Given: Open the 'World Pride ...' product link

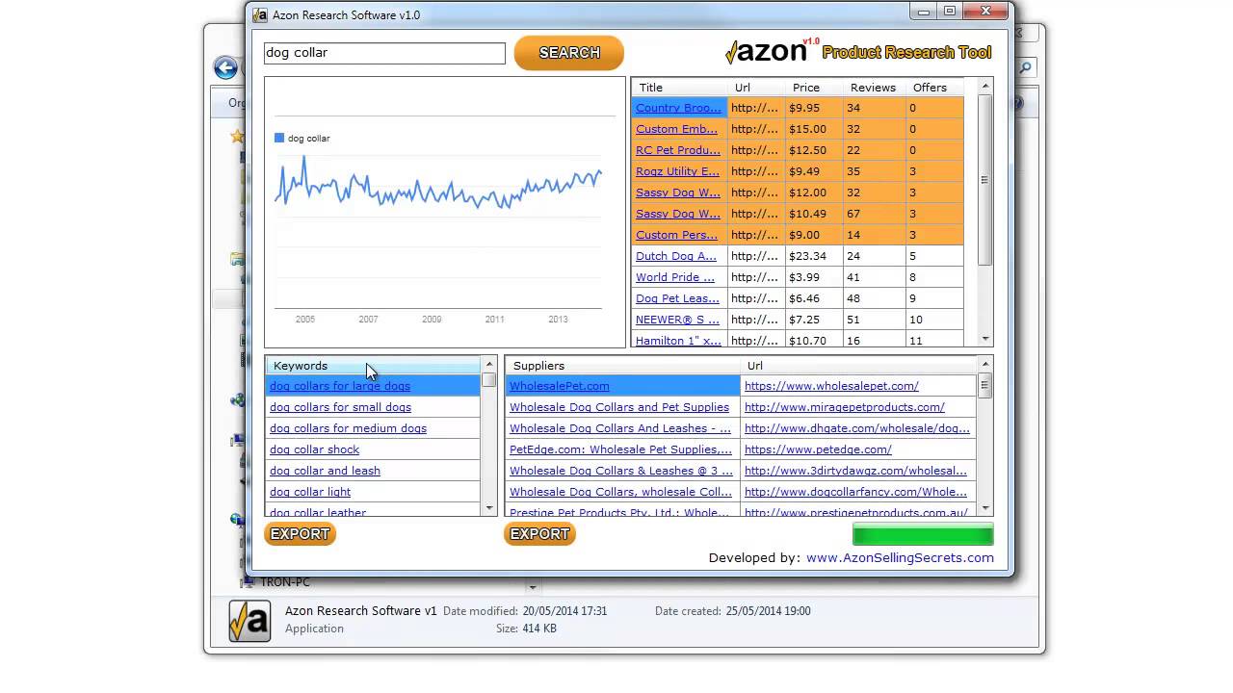Looking at the screenshot, I should coord(675,277).
